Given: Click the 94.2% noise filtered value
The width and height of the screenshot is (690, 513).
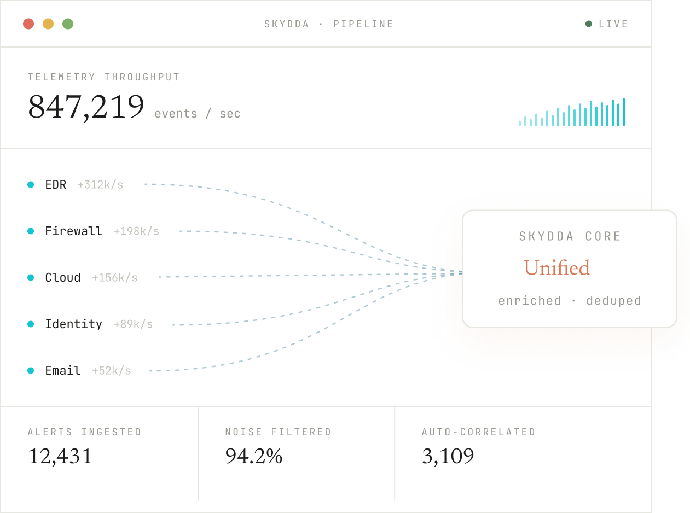Looking at the screenshot, I should click(254, 456).
